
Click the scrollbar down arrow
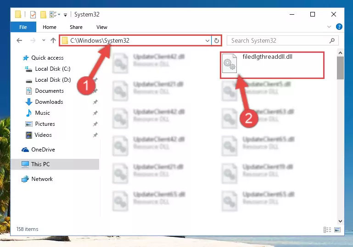341,221
